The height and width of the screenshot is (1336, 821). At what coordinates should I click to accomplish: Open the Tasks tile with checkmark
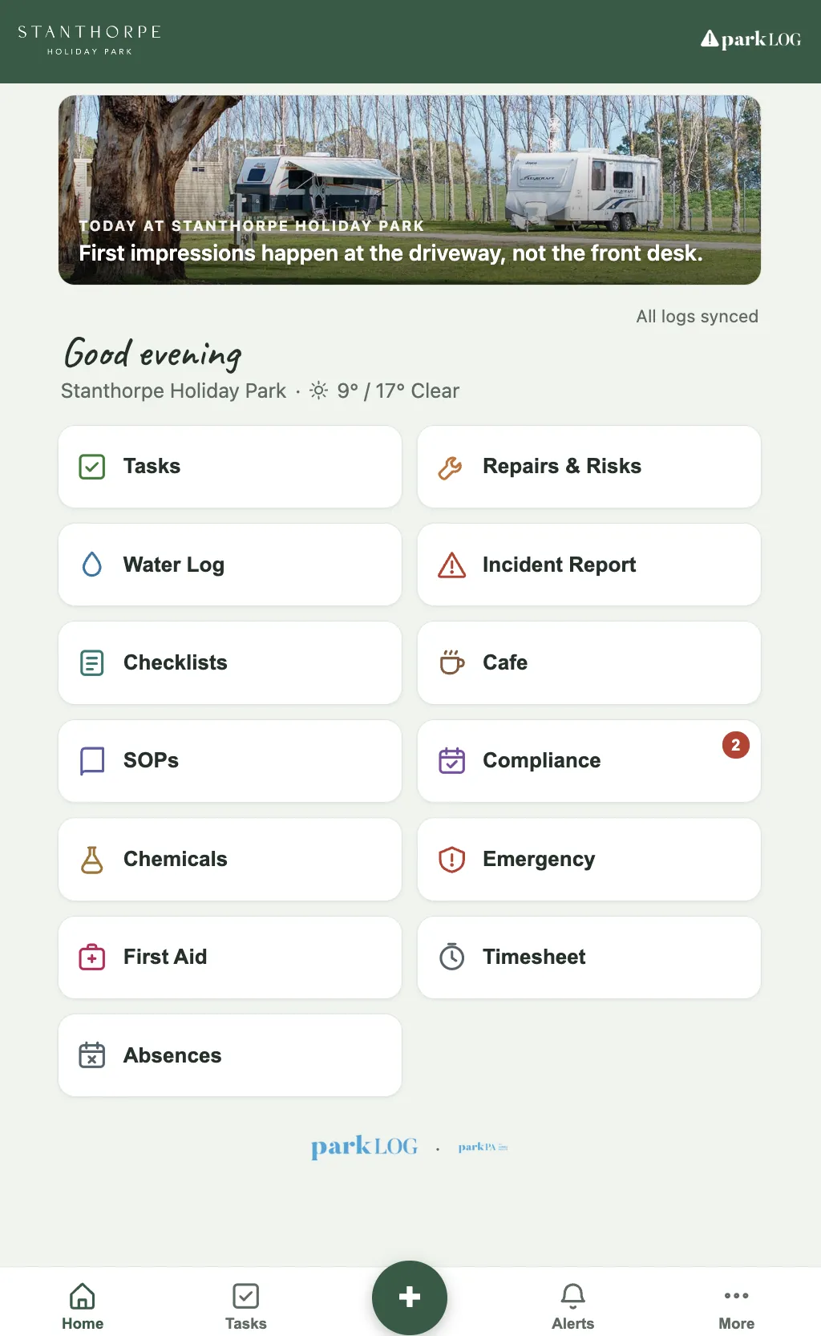click(230, 467)
